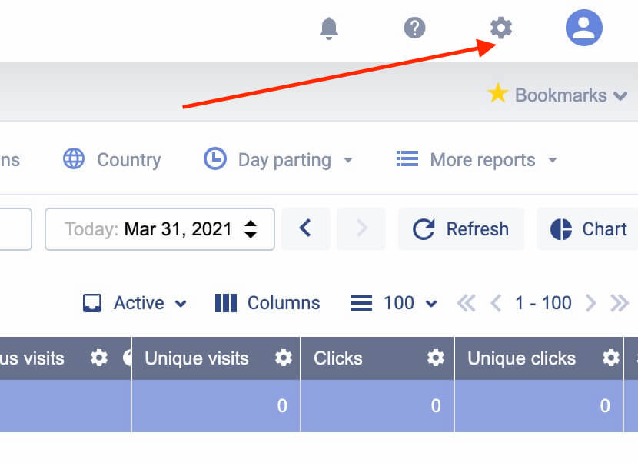638x463 pixels.
Task: Go to the next results page
Action: (590, 303)
